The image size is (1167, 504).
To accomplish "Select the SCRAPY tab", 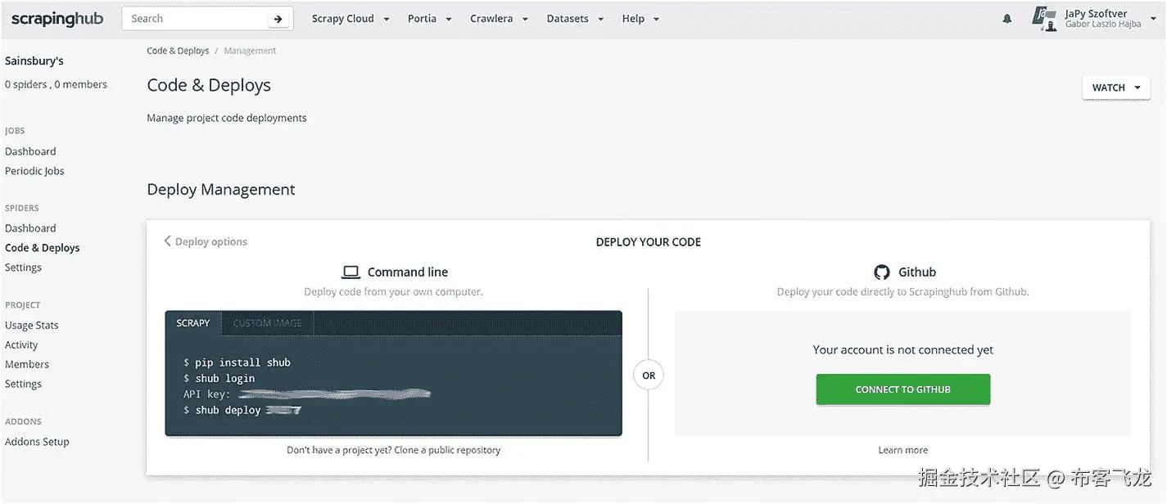I will tap(193, 323).
